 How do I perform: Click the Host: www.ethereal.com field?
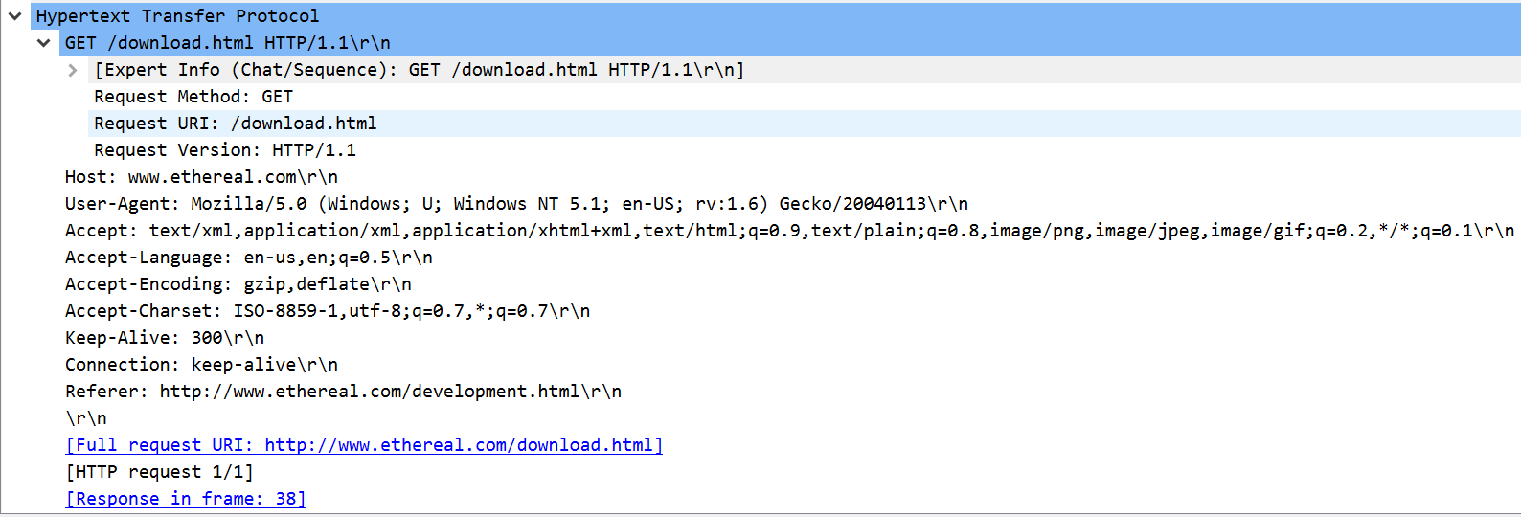coord(201,177)
